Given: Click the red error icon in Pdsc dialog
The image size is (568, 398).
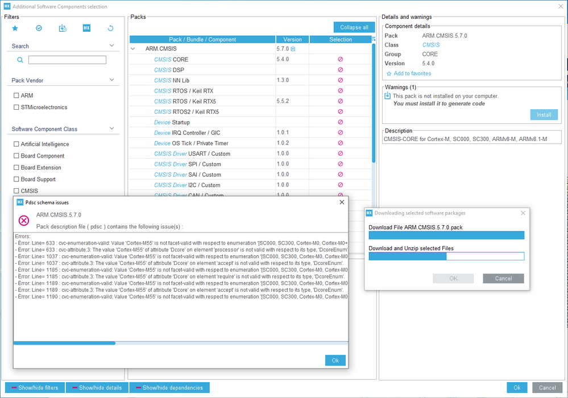Looking at the screenshot, I should pos(24,220).
